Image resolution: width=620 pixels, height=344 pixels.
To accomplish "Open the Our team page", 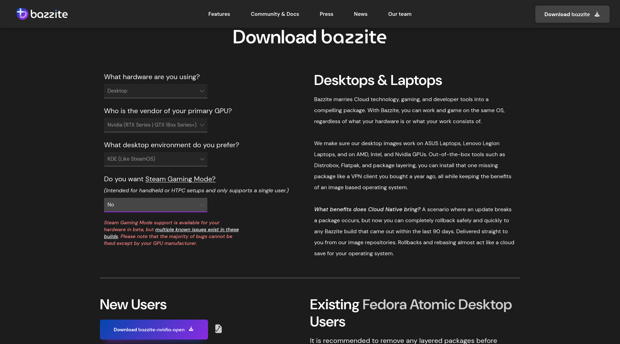I will (x=400, y=14).
